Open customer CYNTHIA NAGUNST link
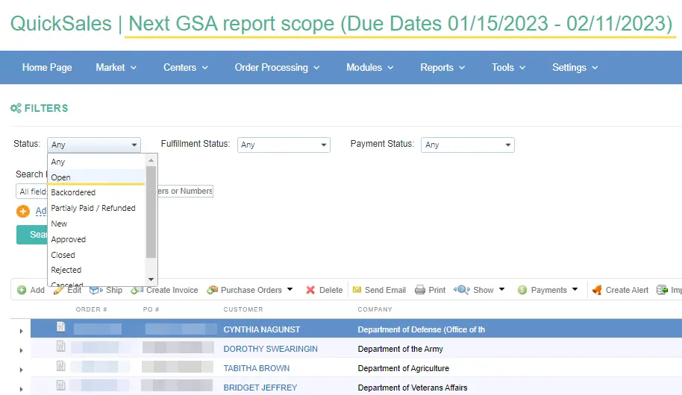 pos(262,329)
